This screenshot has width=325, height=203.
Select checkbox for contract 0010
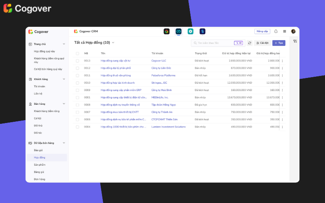(x=77, y=82)
